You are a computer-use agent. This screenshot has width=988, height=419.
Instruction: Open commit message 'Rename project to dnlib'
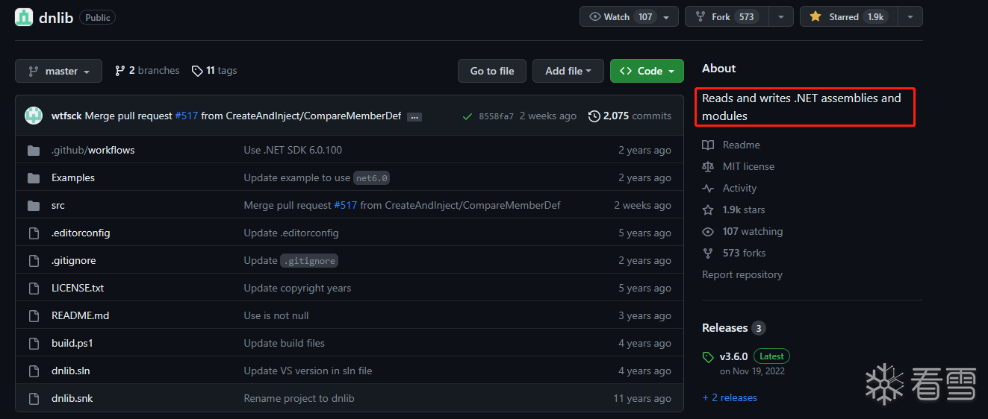299,398
